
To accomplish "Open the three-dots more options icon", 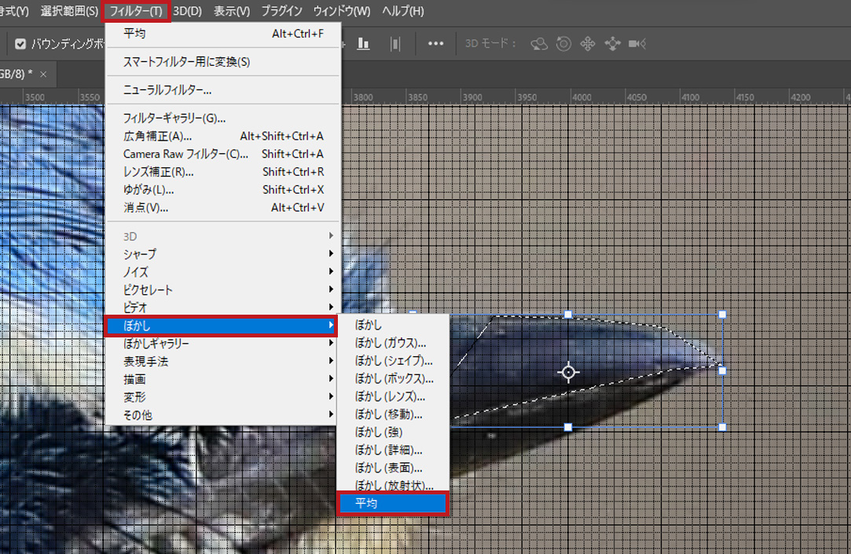I will [x=436, y=44].
